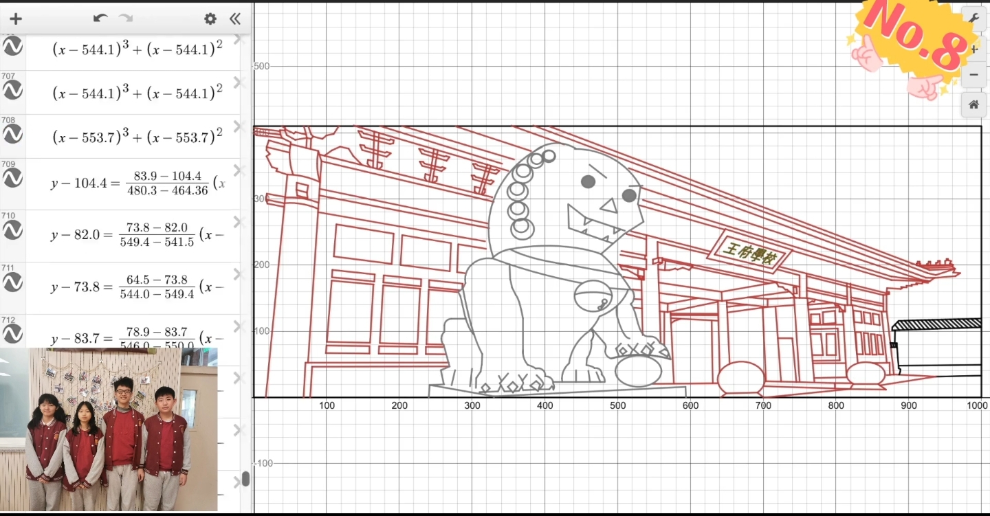Reset graph to default home viewport
The image size is (990, 516).
coord(973,104)
